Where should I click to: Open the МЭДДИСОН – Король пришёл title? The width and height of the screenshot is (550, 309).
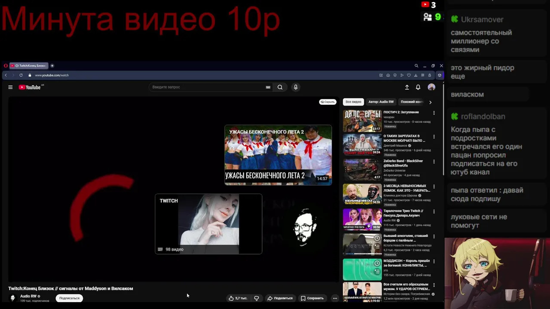pos(406,263)
